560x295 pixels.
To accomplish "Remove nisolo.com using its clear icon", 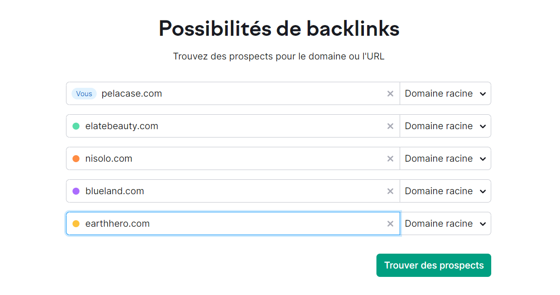I will click(390, 158).
